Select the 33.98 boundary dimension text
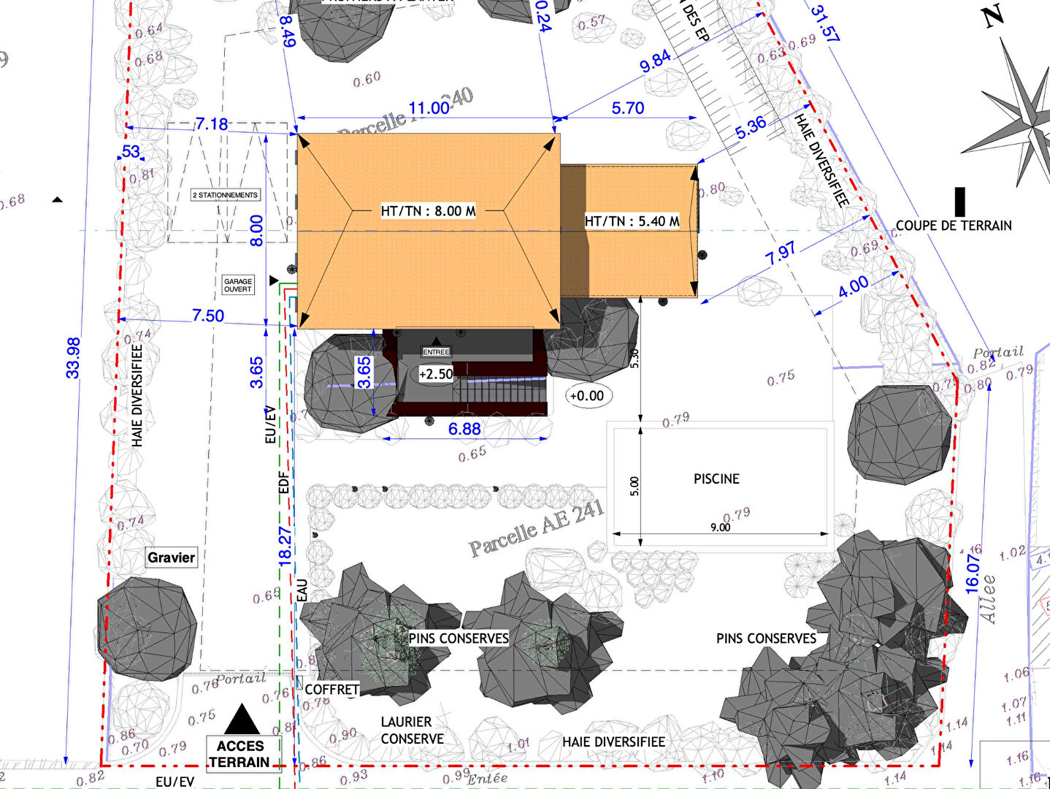This screenshot has height=789, width=1050. 74,357
